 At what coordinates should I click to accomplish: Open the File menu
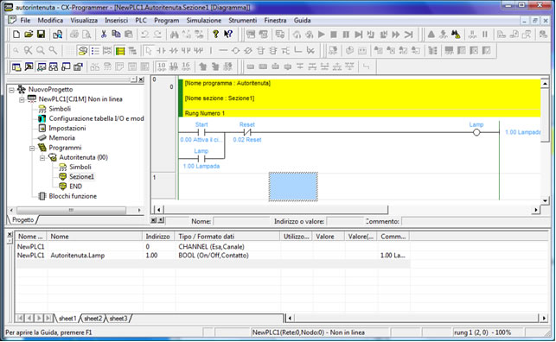(x=25, y=21)
